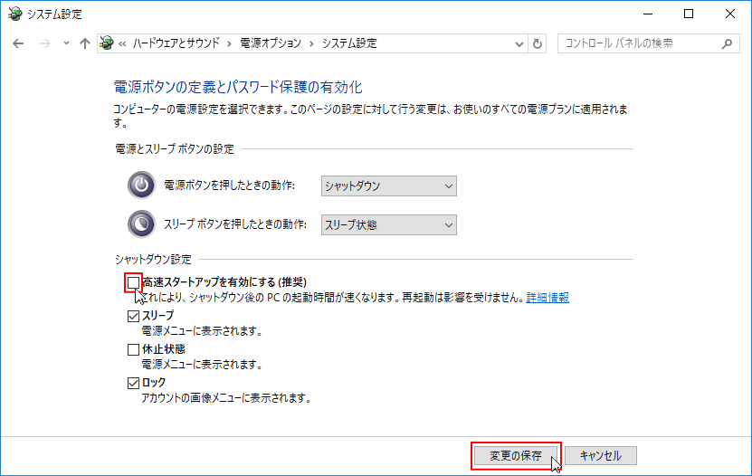Open ハードウェアとサウンド breadcrumb
The width and height of the screenshot is (752, 476).
[176, 43]
